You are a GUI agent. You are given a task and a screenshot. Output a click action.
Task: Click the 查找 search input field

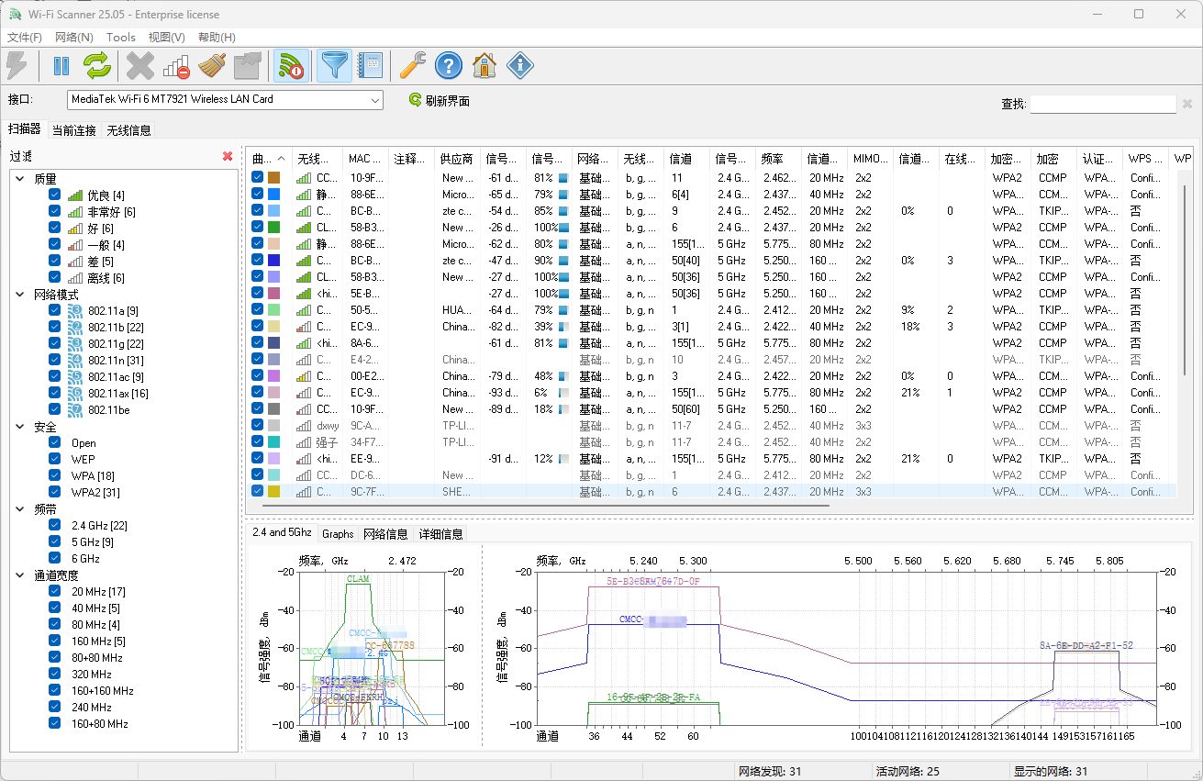tap(1103, 105)
